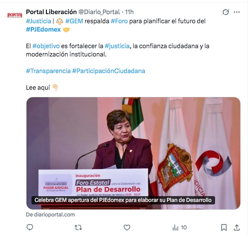Open Portal Liberación profile avatar
Image resolution: width=249 pixels, height=236 pixels.
15,15
